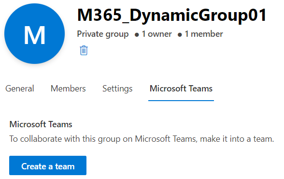Click the M365_DynamicGroup01 group title
Screen dimensions: 284x179
tap(172, 15)
